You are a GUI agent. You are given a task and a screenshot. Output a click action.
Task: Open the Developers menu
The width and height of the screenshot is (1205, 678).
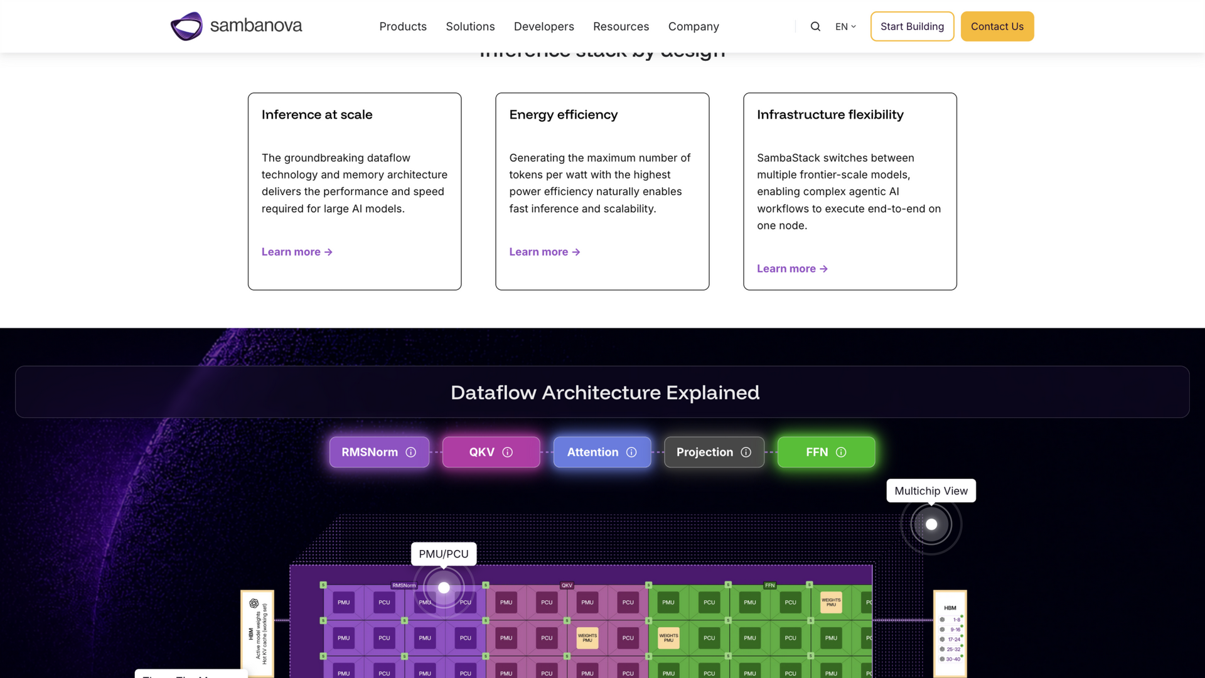click(x=544, y=26)
